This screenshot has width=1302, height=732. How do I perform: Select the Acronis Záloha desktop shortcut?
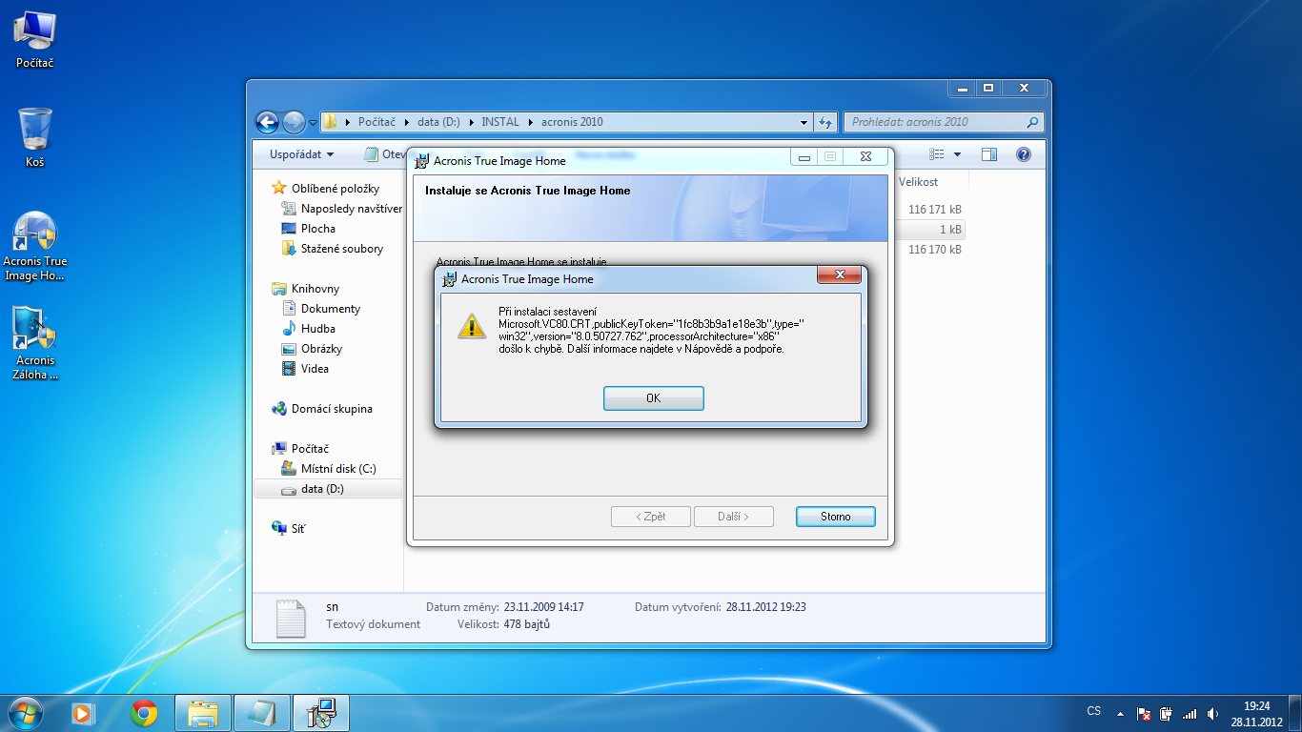pyautogui.click(x=35, y=343)
